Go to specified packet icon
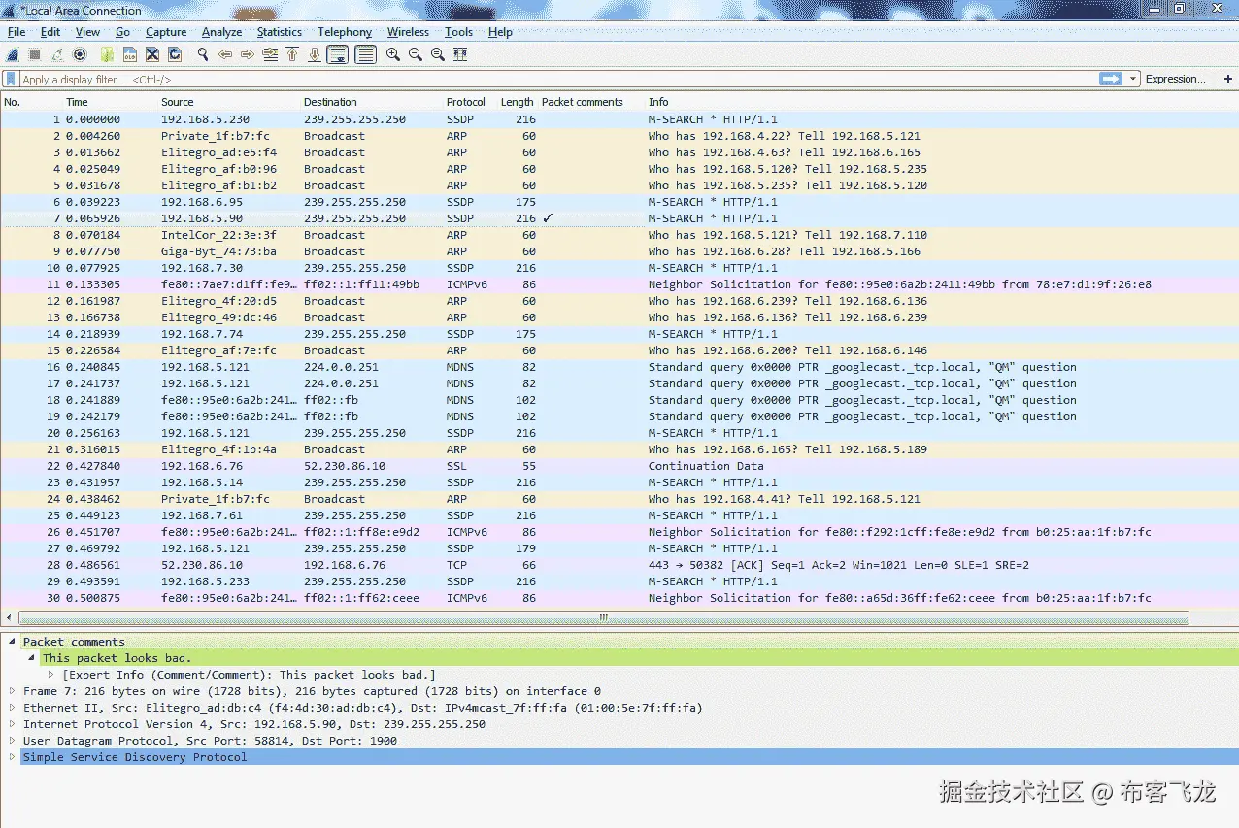Screen dimensions: 1239x828 click(270, 55)
